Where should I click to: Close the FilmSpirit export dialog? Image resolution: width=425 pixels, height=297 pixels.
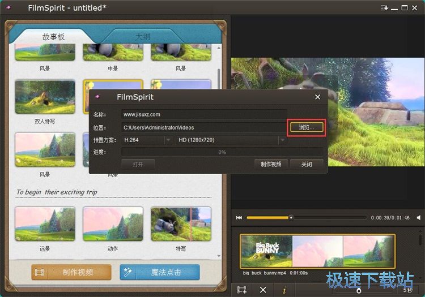point(318,97)
